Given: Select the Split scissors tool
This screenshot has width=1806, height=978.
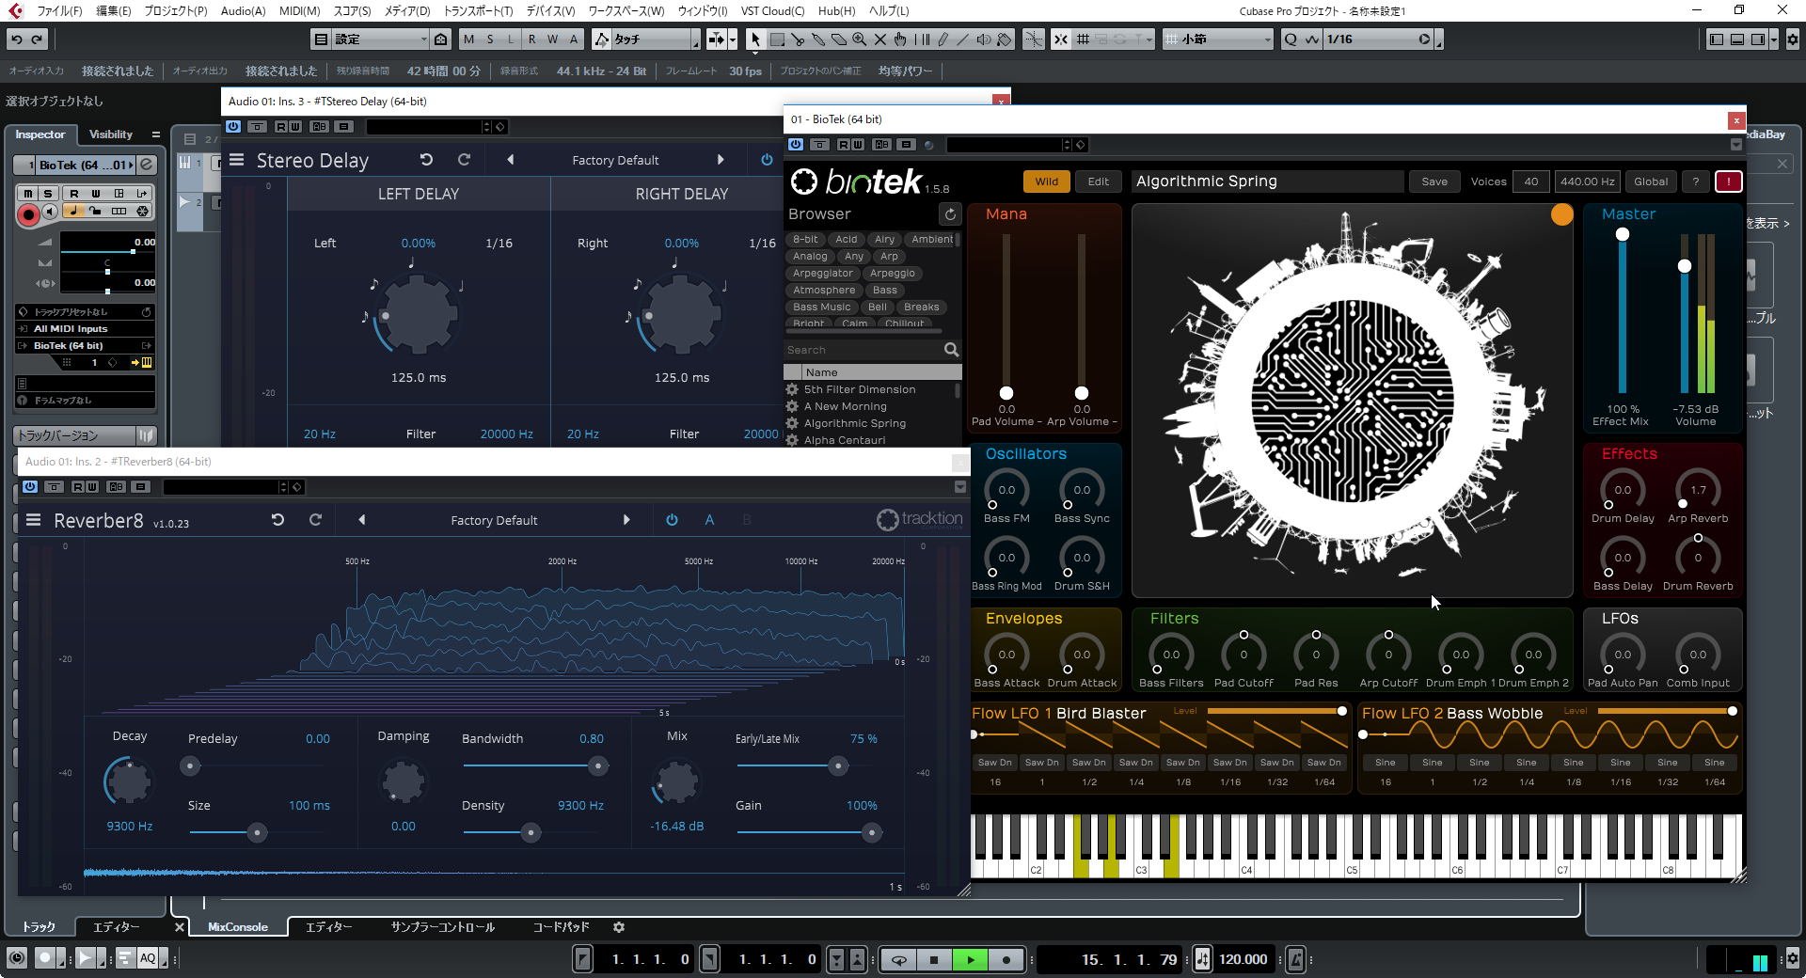Looking at the screenshot, I should pos(798,39).
